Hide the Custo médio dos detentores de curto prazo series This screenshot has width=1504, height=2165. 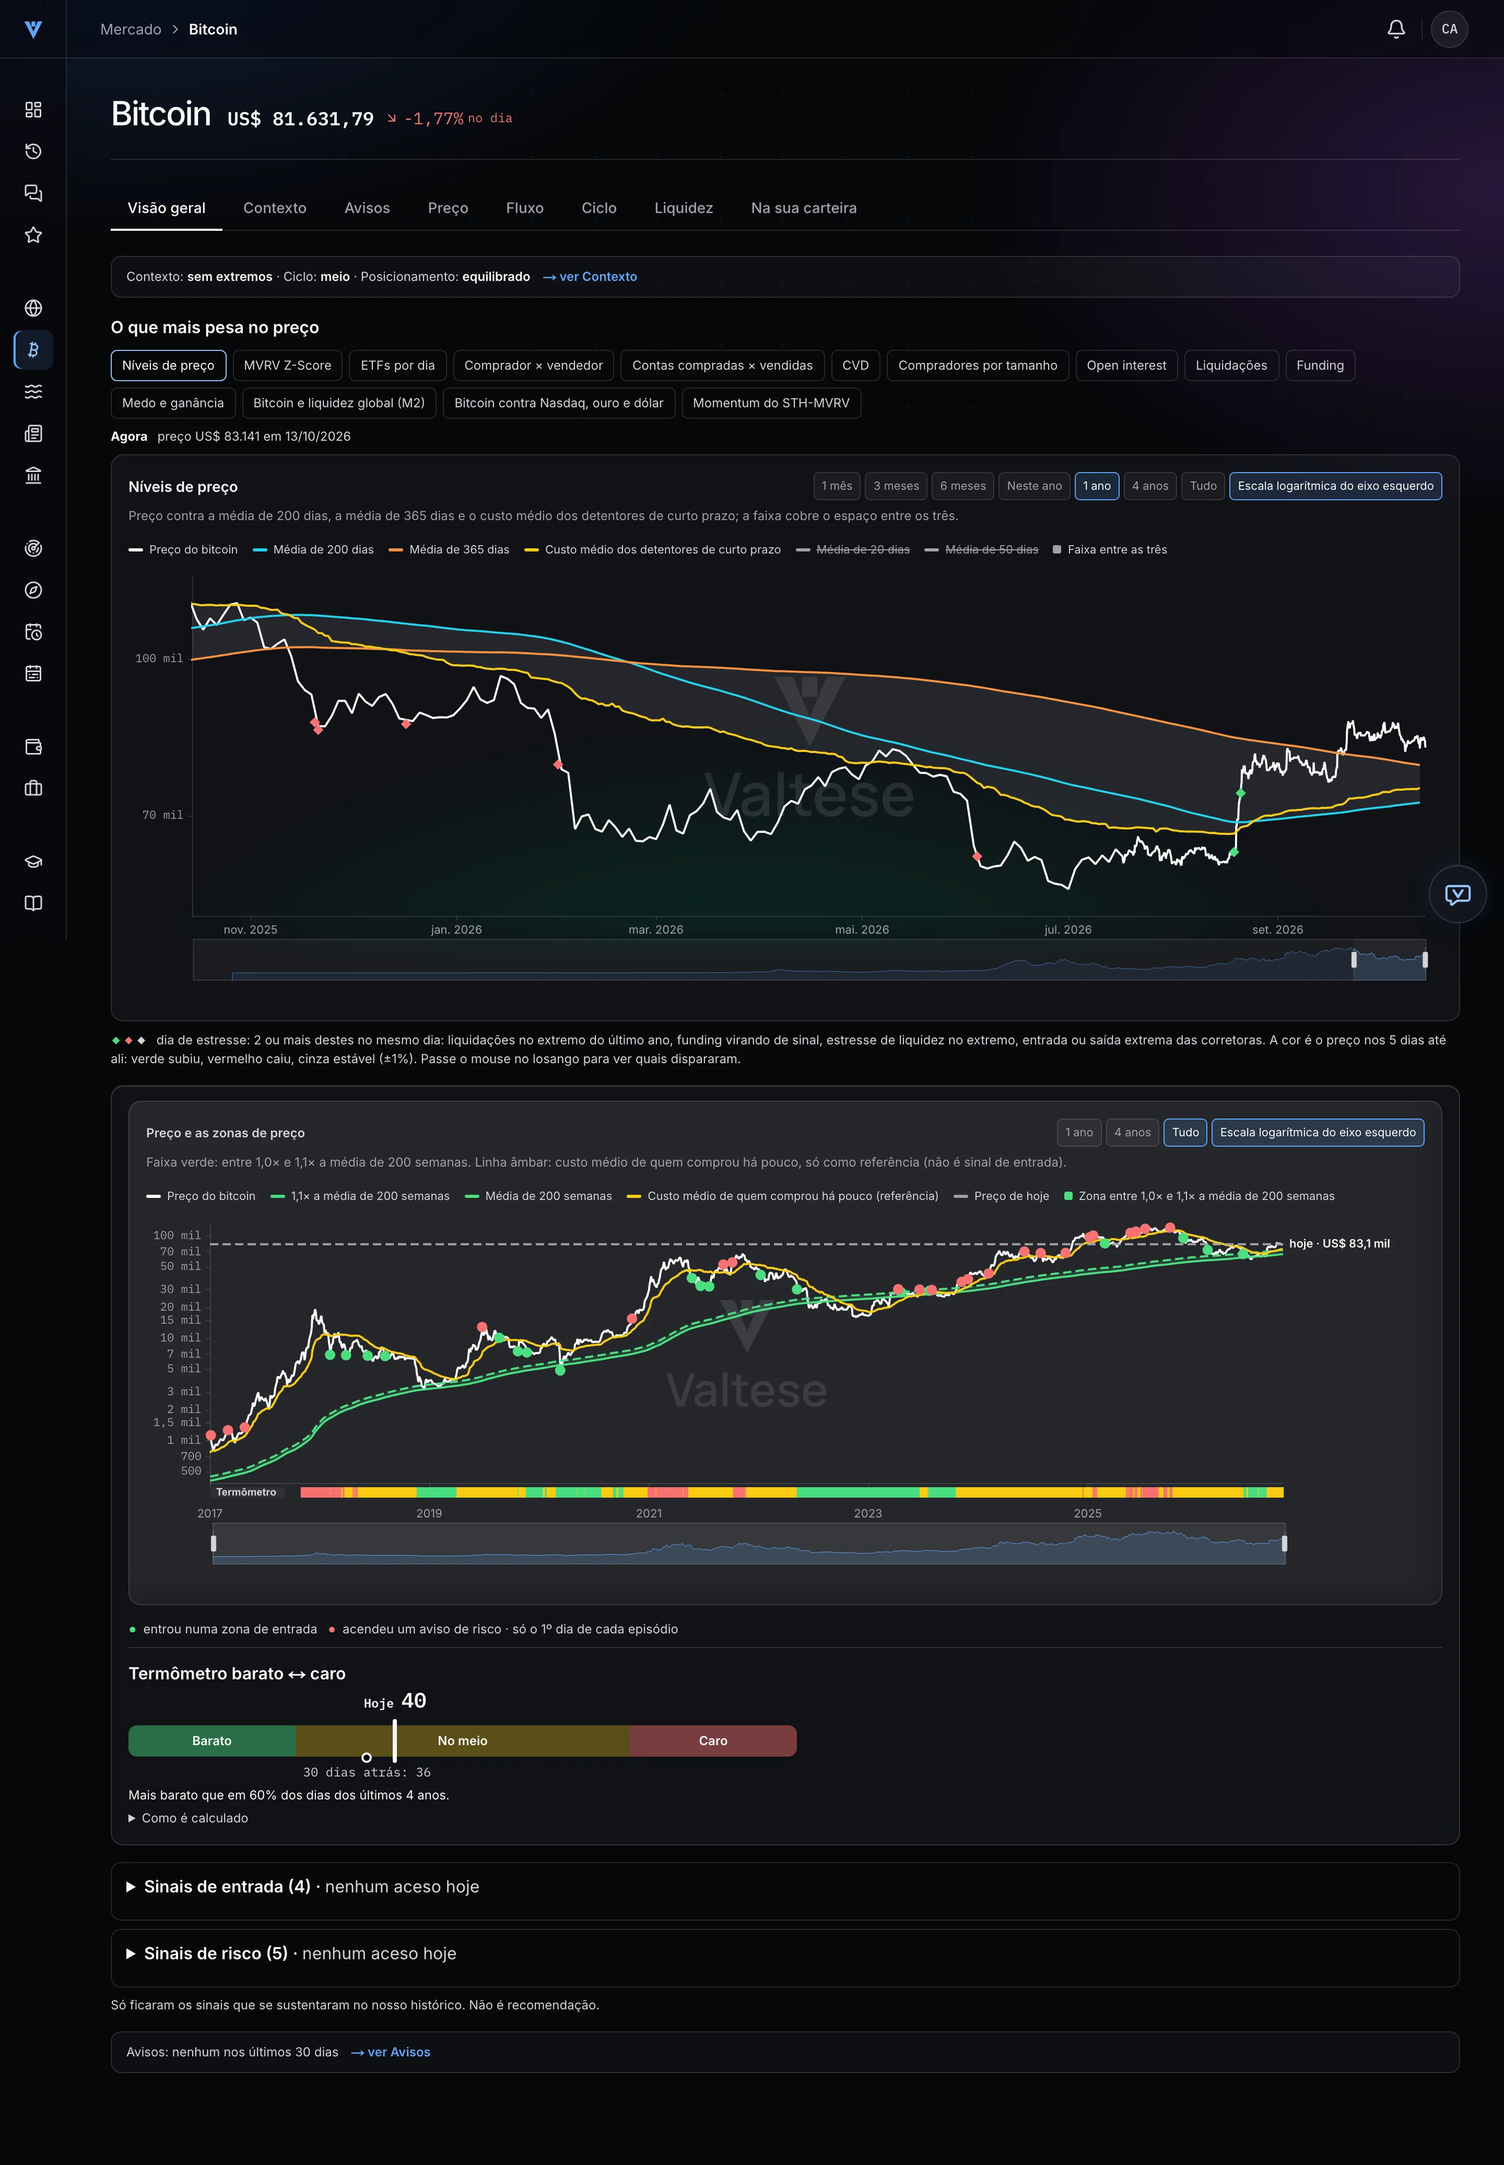652,549
